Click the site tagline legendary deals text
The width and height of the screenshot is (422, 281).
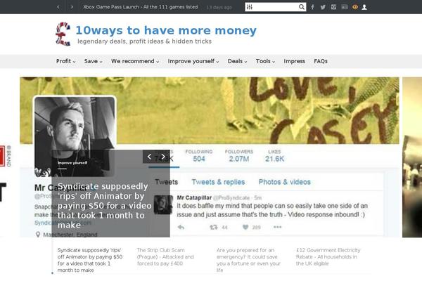[x=144, y=41]
